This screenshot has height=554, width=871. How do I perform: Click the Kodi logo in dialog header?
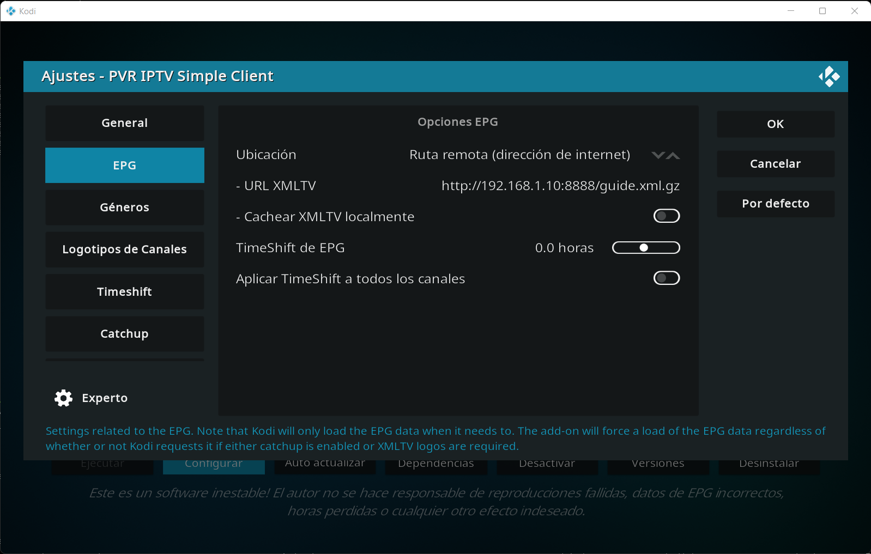(829, 77)
